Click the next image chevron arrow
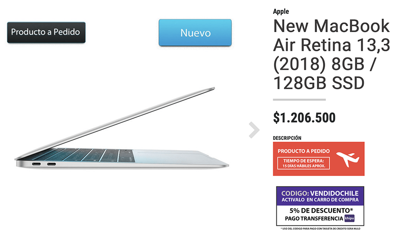Viewport: 396px width, 243px height. [x=254, y=130]
